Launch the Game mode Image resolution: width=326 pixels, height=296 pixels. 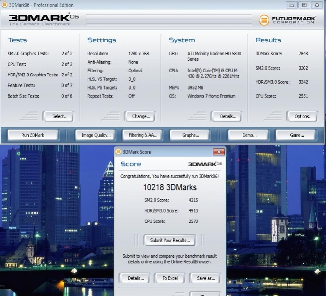click(x=296, y=135)
